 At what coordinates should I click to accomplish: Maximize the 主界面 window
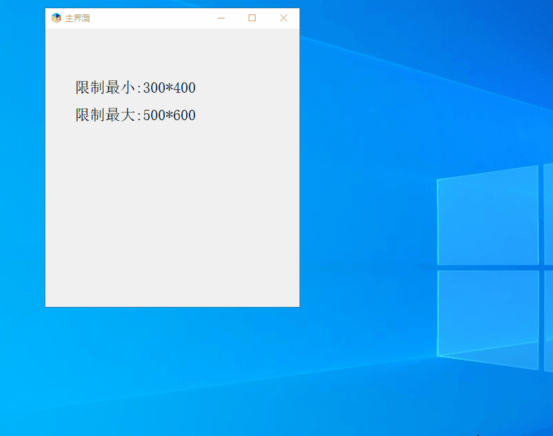252,18
